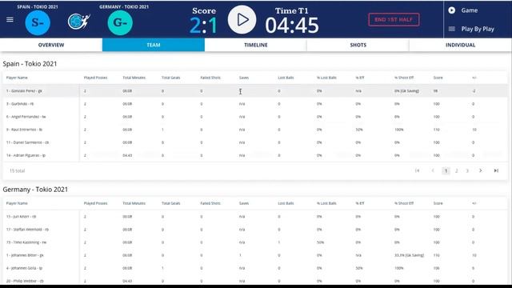Sort Spain table by Lost Balls column
The height and width of the screenshot is (288, 512).
[286, 78]
